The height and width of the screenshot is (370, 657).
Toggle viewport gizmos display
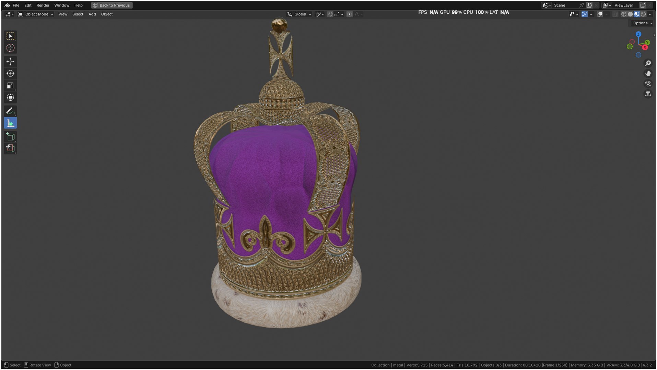click(x=584, y=14)
